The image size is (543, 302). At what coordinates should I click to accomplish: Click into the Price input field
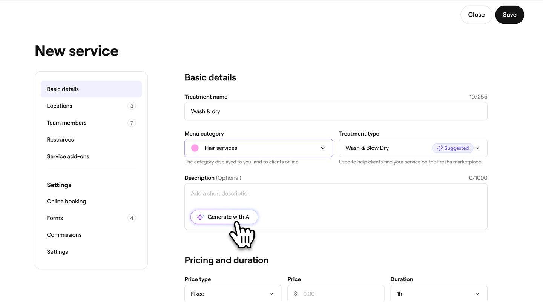coord(339,294)
